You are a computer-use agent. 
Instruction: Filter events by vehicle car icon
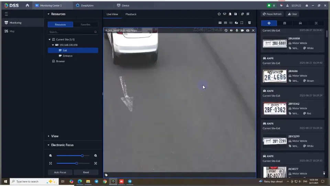click(300, 23)
